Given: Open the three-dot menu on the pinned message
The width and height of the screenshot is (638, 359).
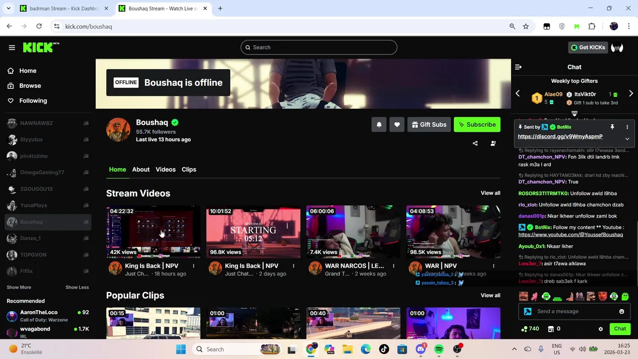Looking at the screenshot, I should point(627,127).
